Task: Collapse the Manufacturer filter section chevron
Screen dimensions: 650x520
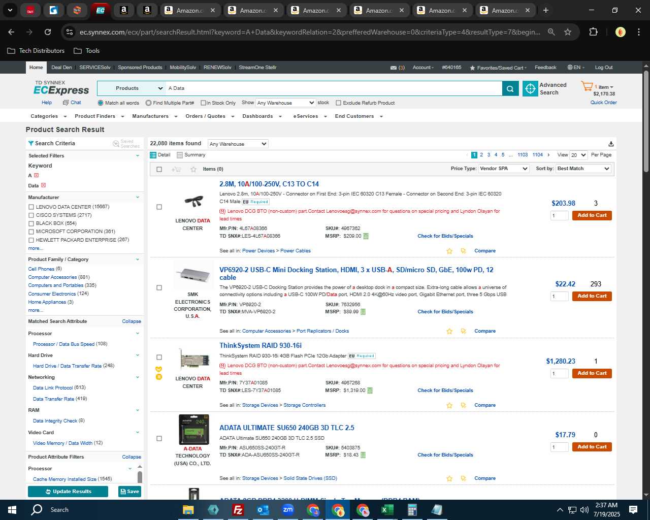Action: 137,198
